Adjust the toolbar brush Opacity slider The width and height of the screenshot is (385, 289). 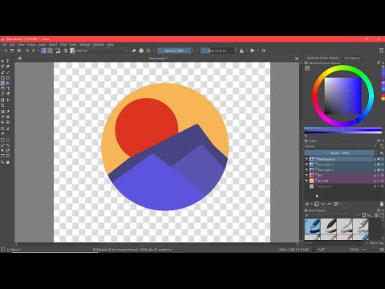pyautogui.click(x=174, y=51)
